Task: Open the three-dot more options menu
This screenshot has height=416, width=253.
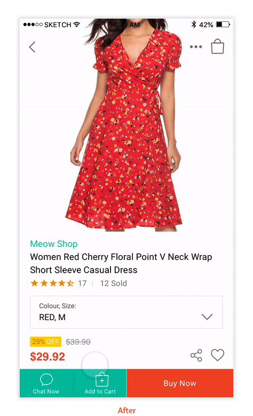Action: (x=196, y=47)
